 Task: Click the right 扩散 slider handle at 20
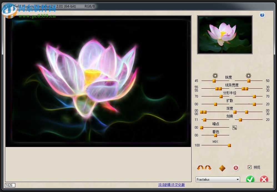point(255,104)
